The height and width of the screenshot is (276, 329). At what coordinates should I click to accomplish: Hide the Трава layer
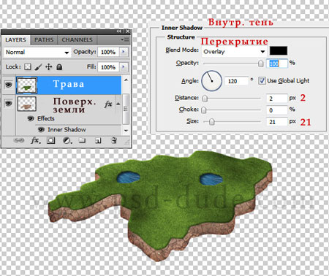(x=9, y=85)
